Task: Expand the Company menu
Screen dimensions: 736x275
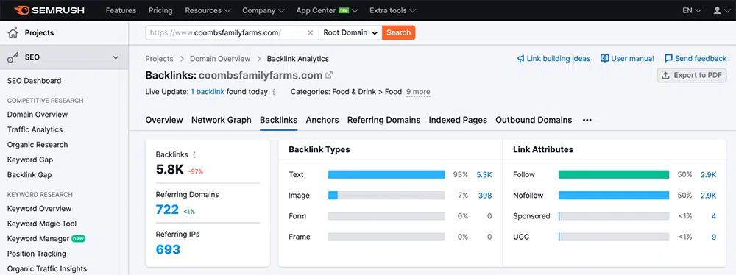Action: pyautogui.click(x=263, y=10)
